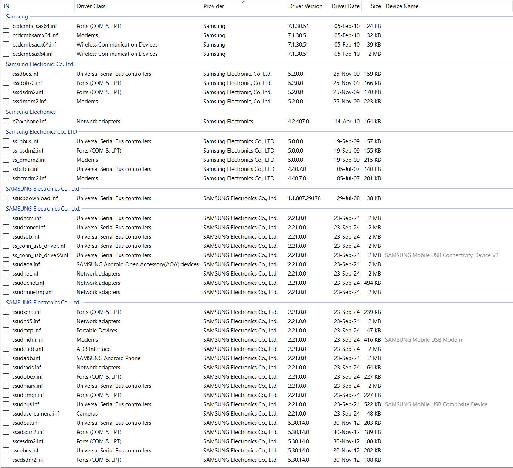The width and height of the screenshot is (513, 468).
Task: Select the ssudrndis.inf row's '64 KB' size
Action: (374, 368)
